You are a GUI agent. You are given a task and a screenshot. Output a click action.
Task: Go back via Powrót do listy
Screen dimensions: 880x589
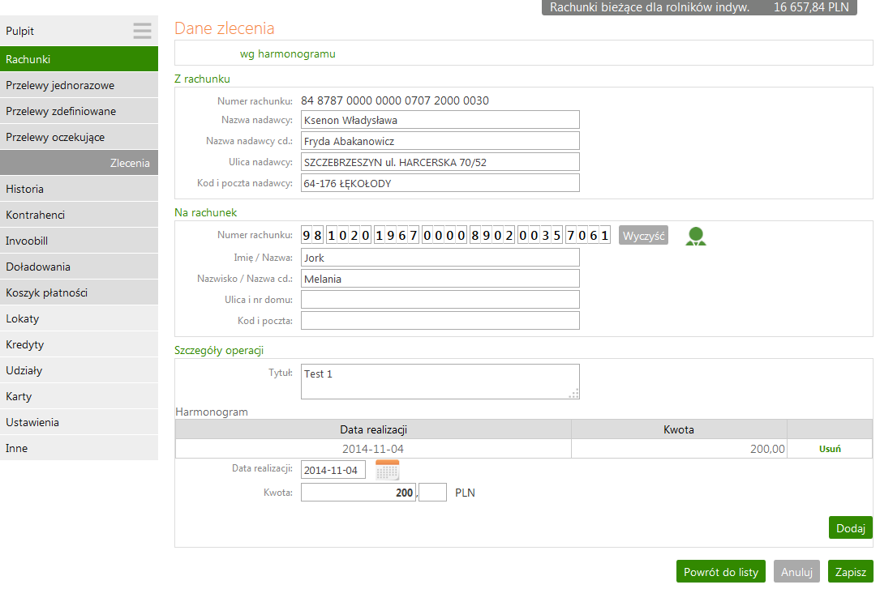(x=720, y=572)
